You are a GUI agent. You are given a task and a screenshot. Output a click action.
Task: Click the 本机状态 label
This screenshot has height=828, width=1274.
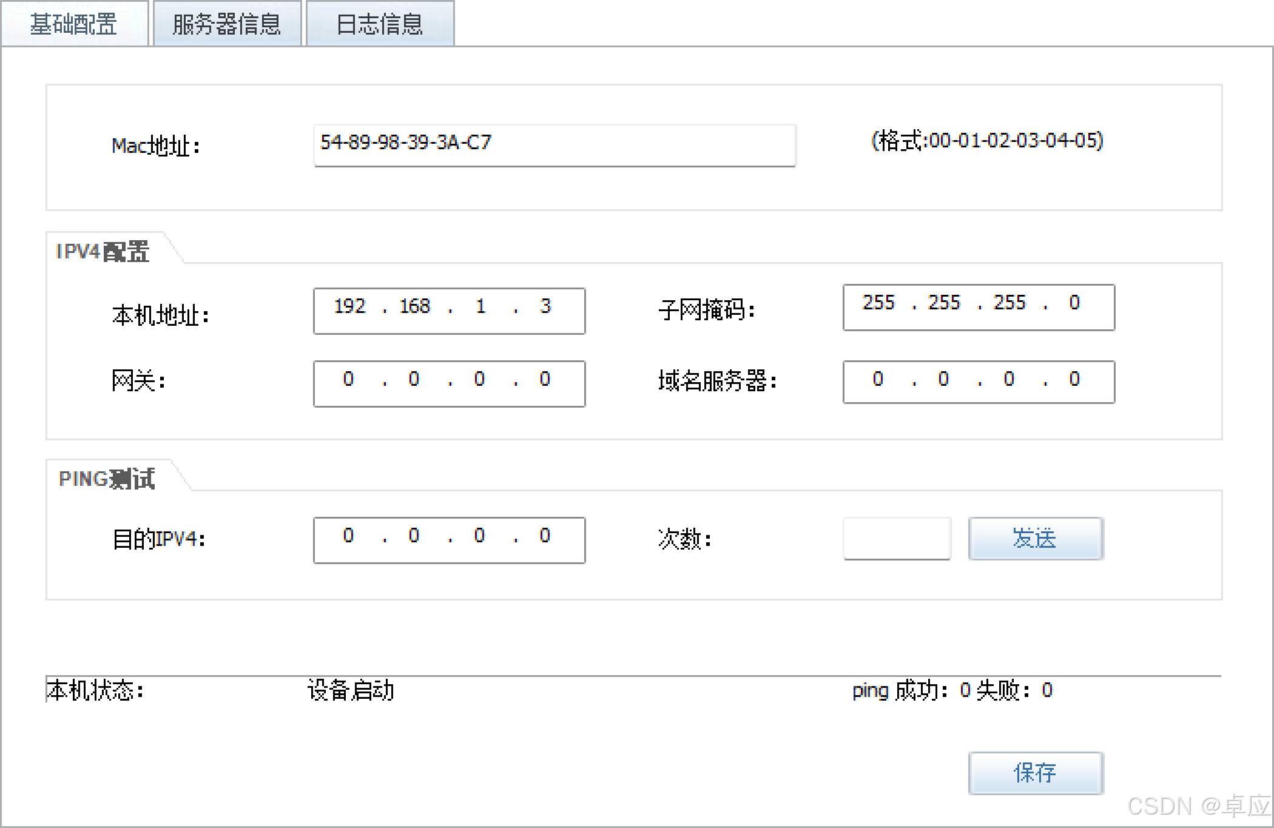pos(95,691)
